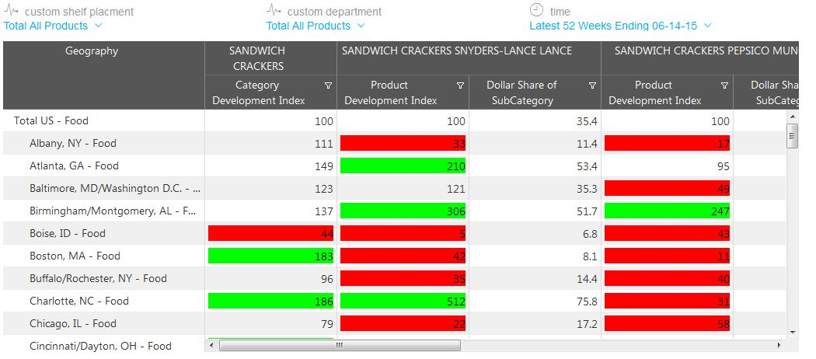Click vertical scrollbar down arrow

click(793, 331)
